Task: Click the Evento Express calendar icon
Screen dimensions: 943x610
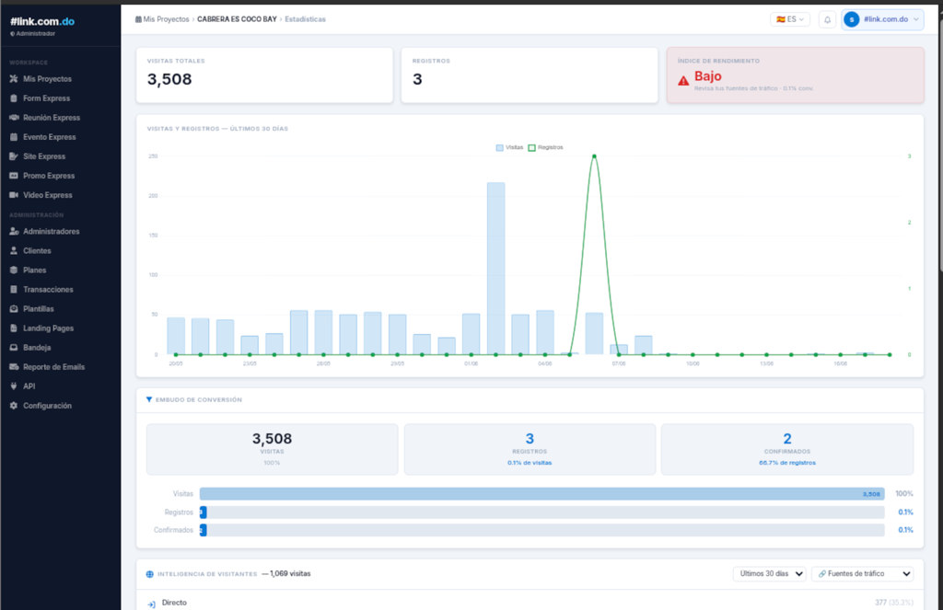Action: tap(14, 137)
